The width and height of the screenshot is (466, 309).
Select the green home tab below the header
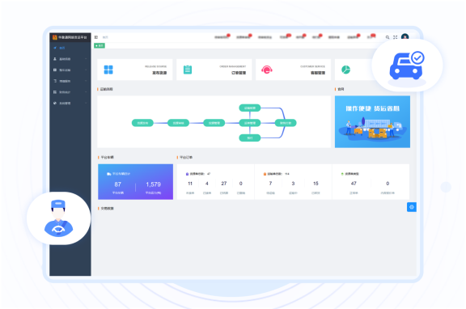coord(100,45)
